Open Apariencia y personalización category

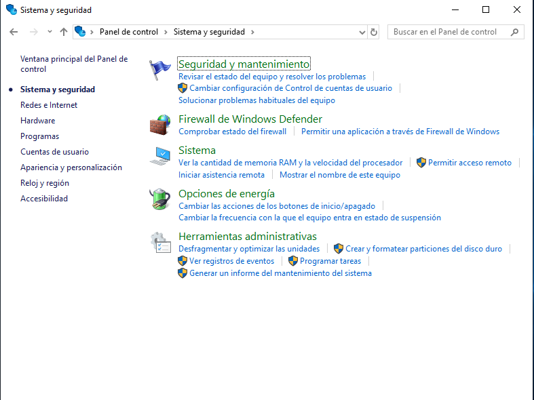pos(71,167)
